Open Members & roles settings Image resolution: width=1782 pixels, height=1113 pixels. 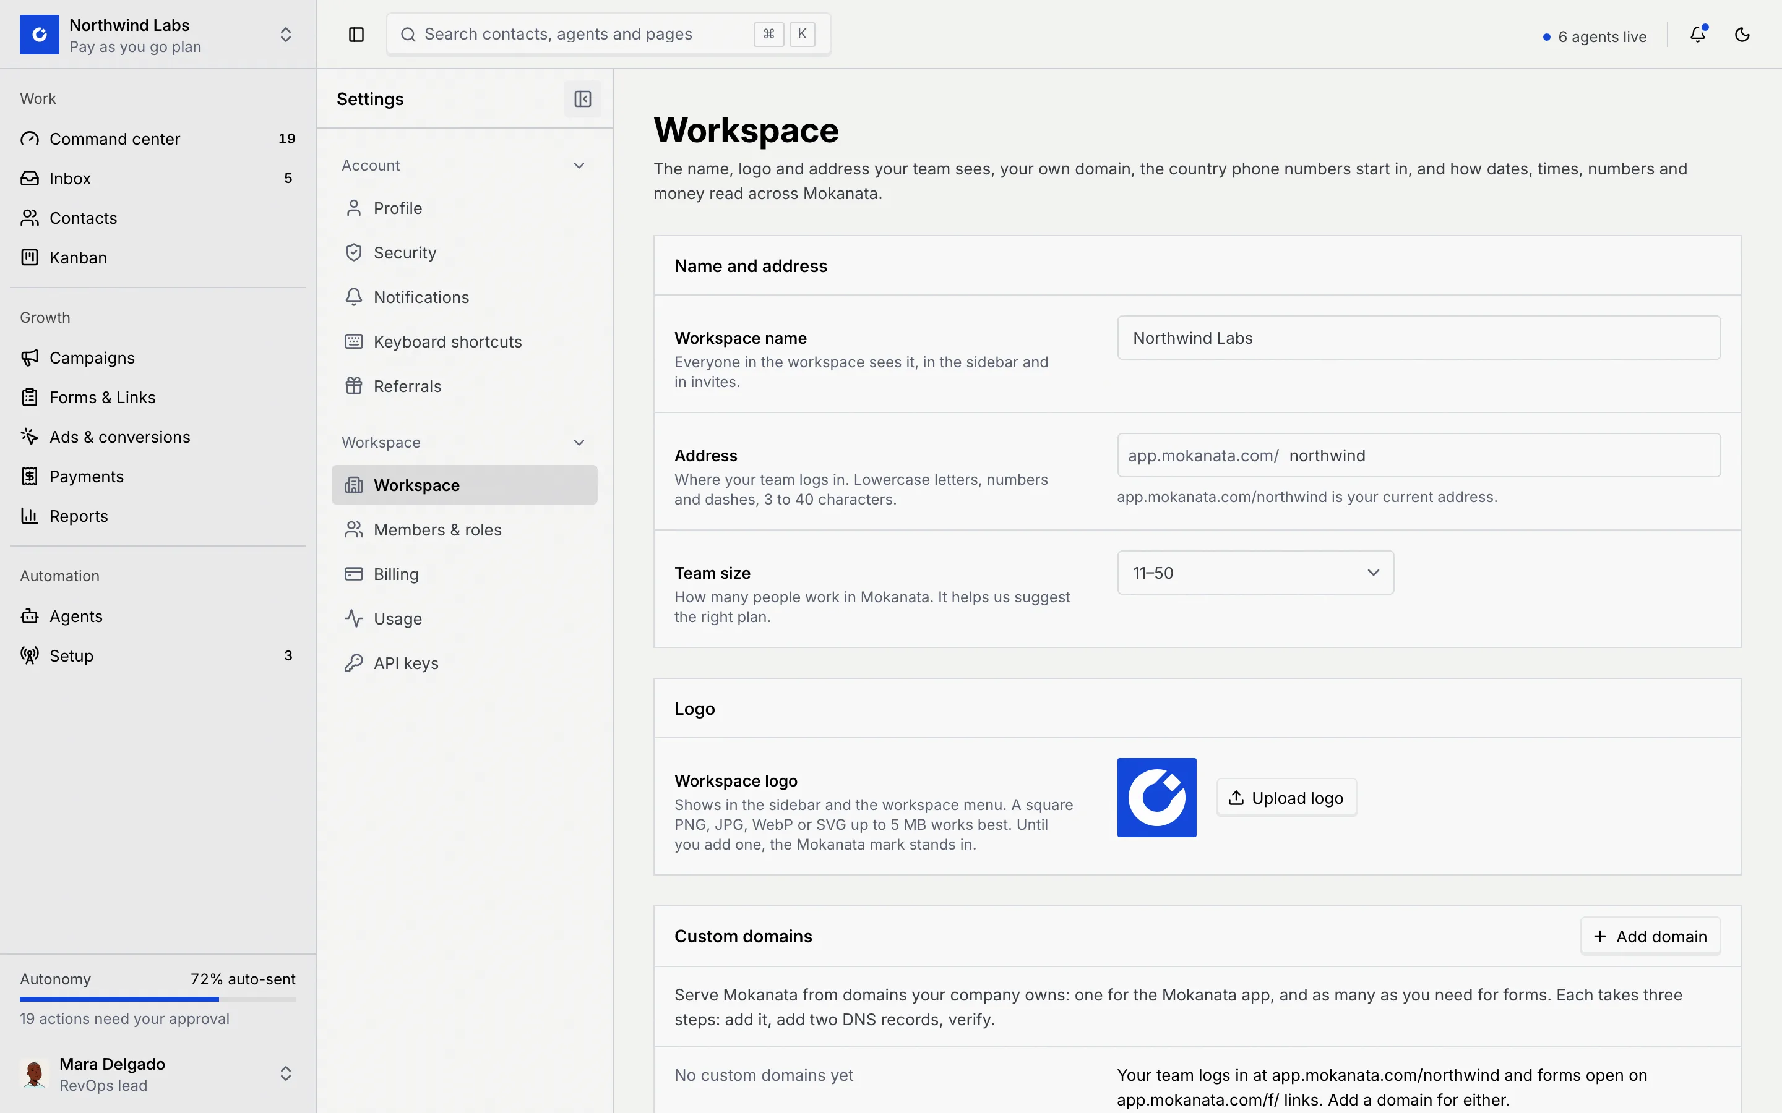464,530
